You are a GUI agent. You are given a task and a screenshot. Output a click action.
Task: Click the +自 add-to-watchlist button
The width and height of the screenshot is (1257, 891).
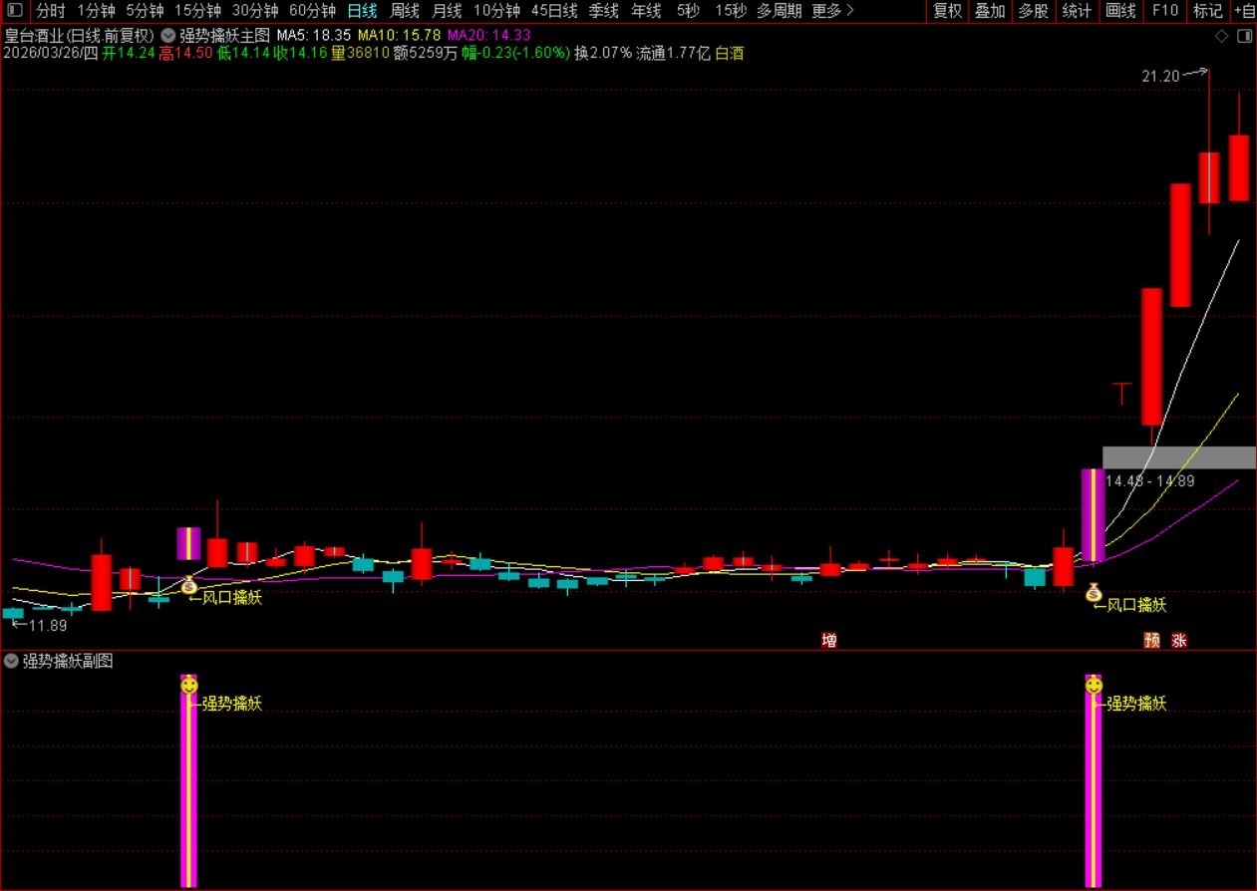1244,11
